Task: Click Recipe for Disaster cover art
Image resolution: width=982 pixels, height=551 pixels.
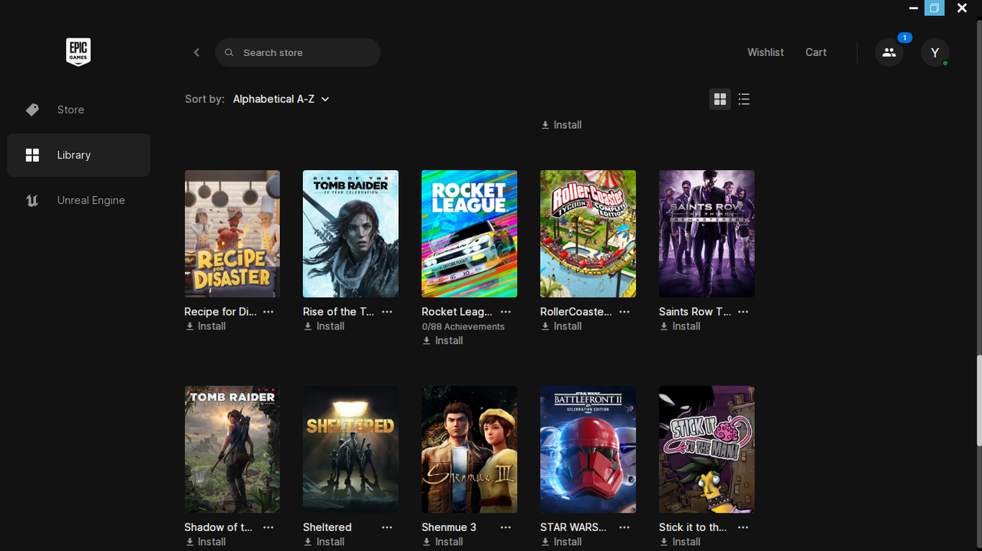Action: (x=232, y=234)
